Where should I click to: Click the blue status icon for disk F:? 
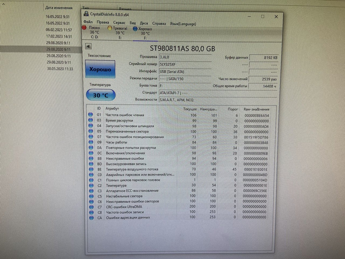(x=135, y=28)
